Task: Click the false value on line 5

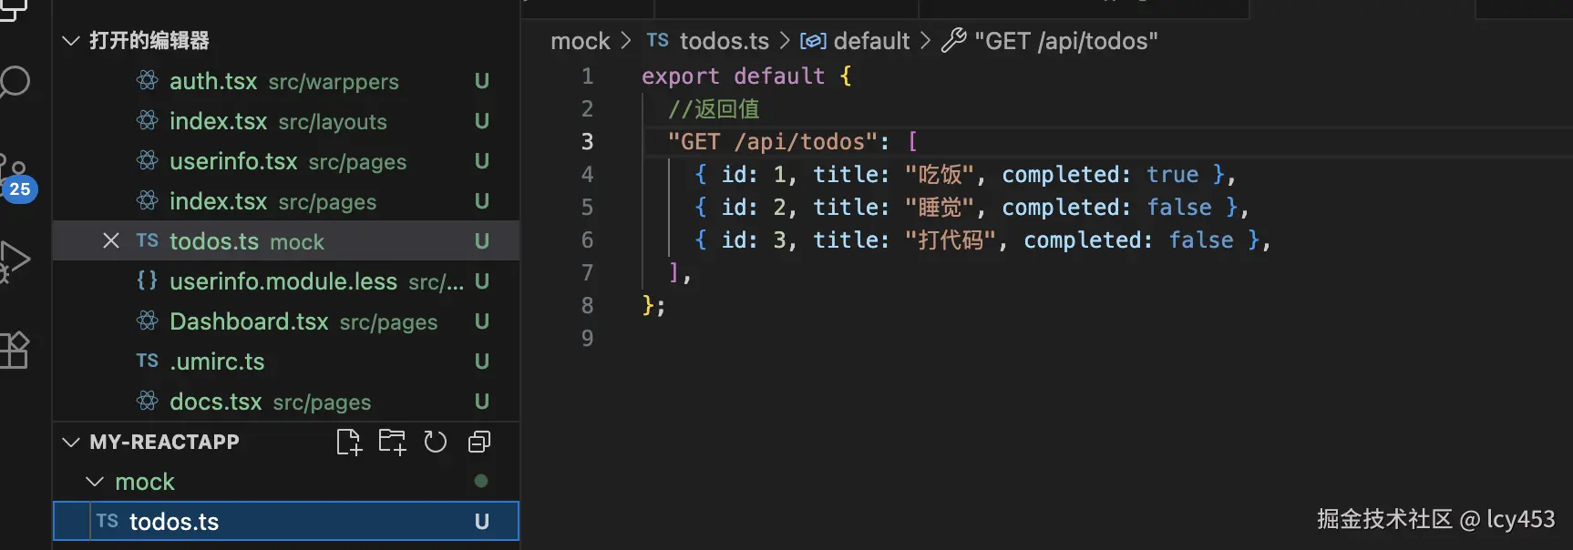Action: coord(1179,207)
